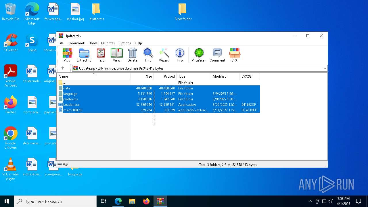Screen dimensions: 368x207
Task: Open the Favorites menu
Action: coord(108,43)
